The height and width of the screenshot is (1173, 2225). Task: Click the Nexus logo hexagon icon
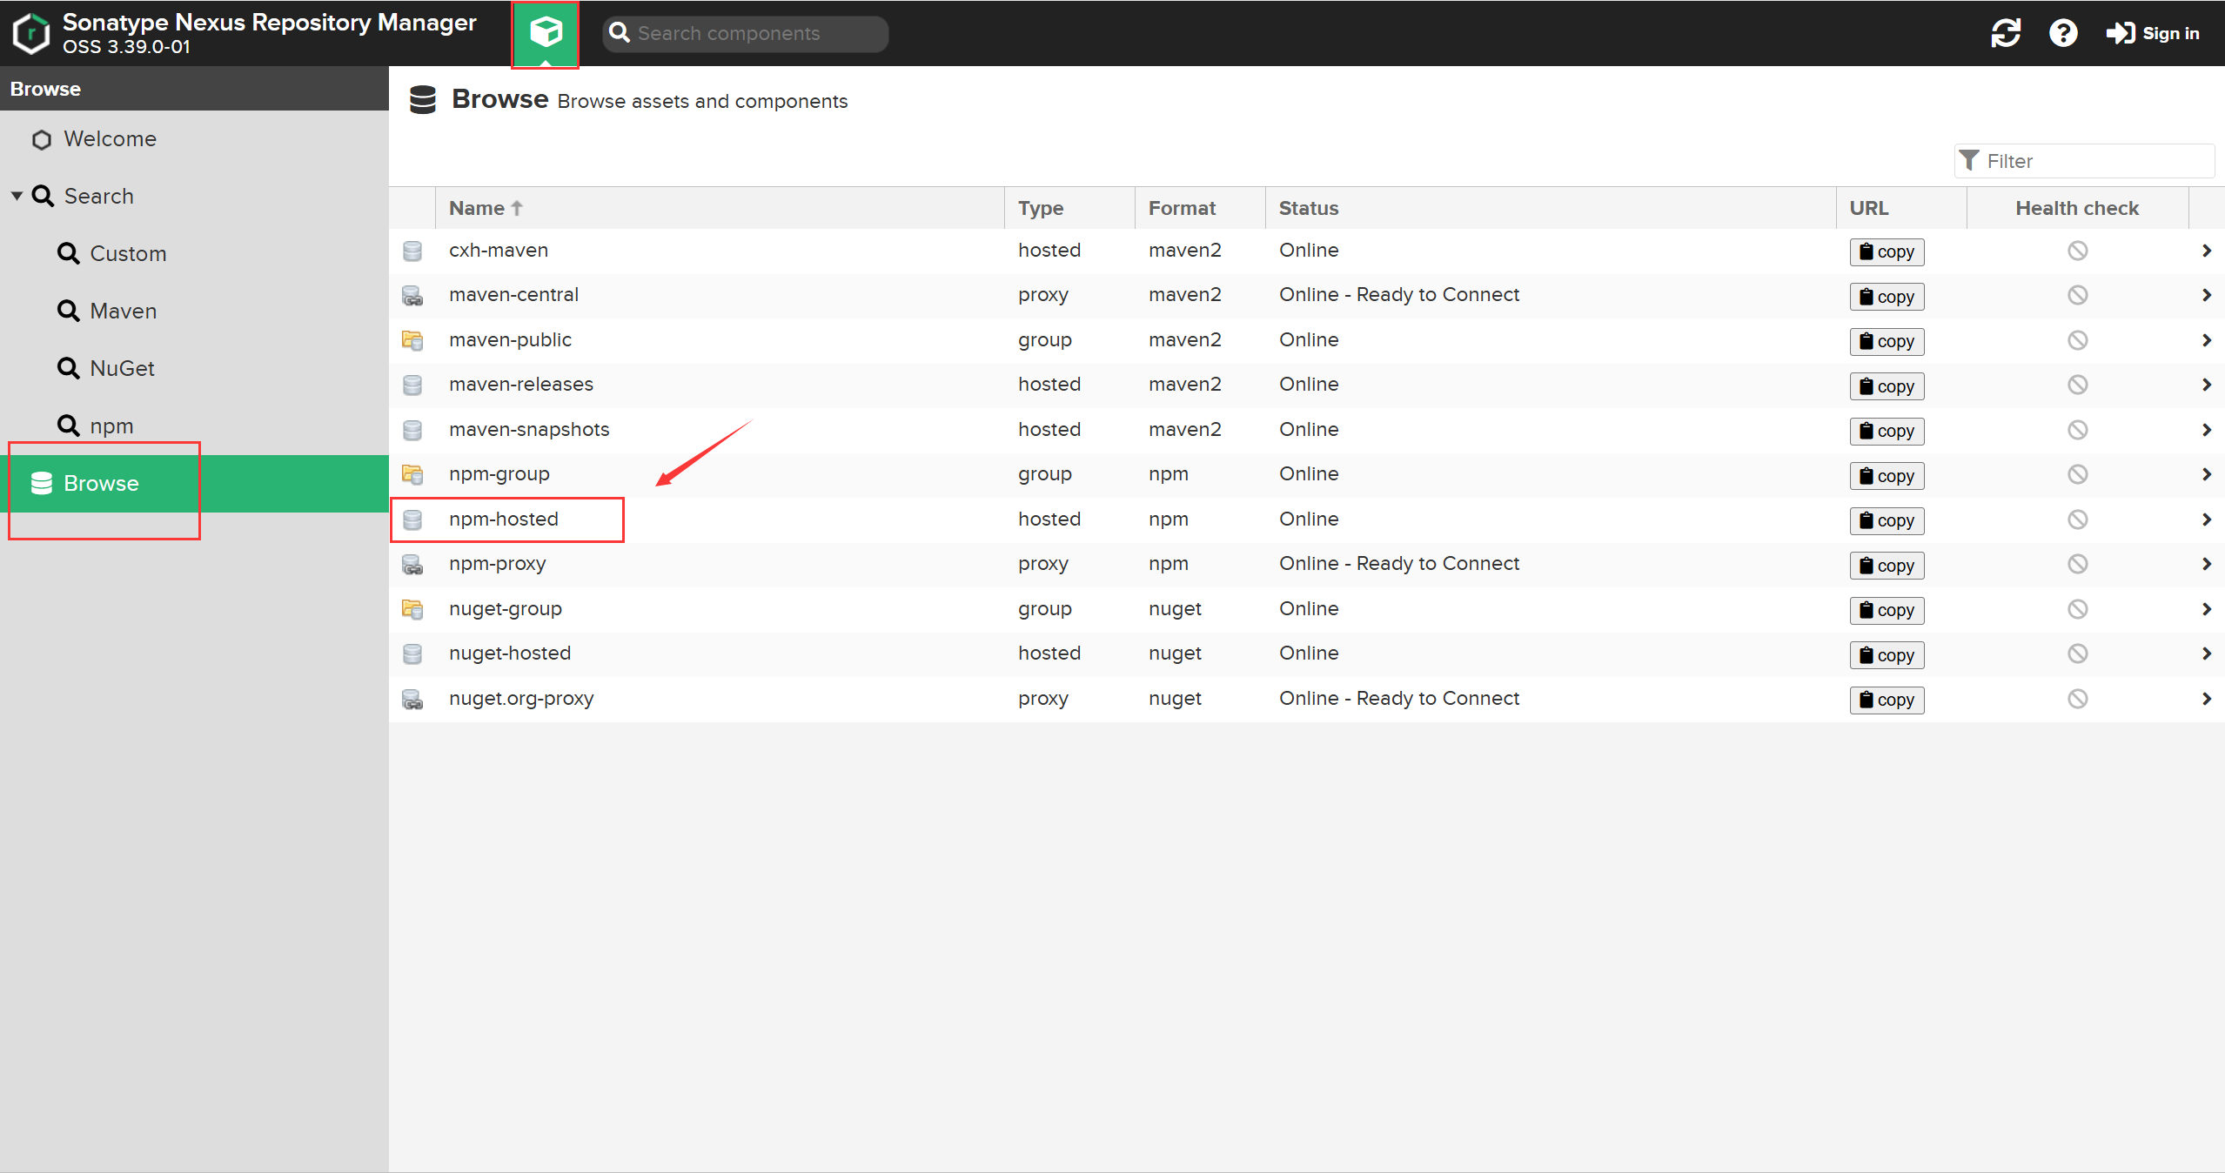[31, 33]
